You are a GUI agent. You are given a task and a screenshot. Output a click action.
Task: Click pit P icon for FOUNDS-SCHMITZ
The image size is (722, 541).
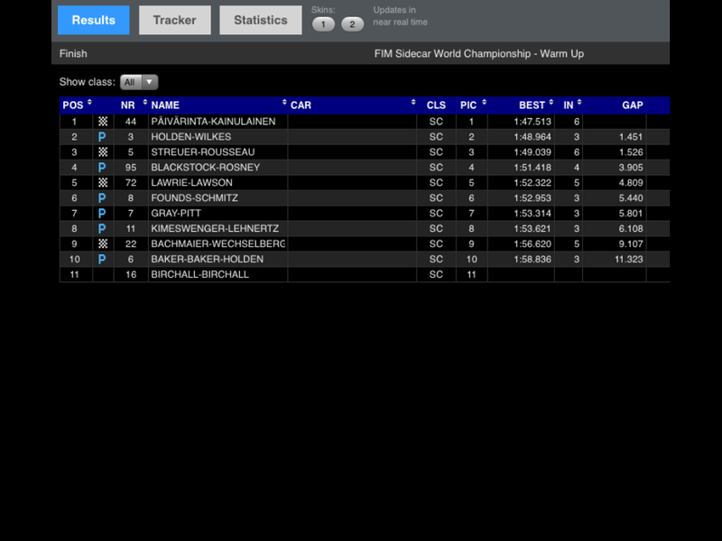click(102, 197)
